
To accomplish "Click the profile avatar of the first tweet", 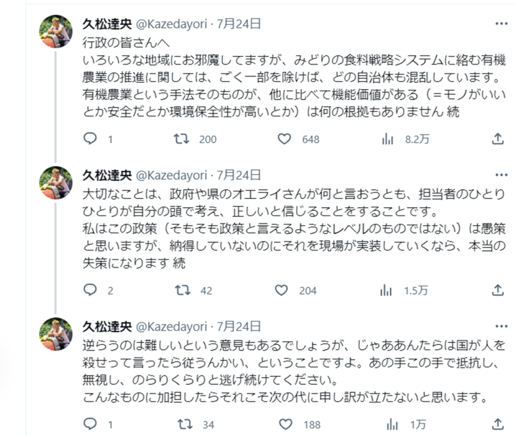I will [x=56, y=31].
